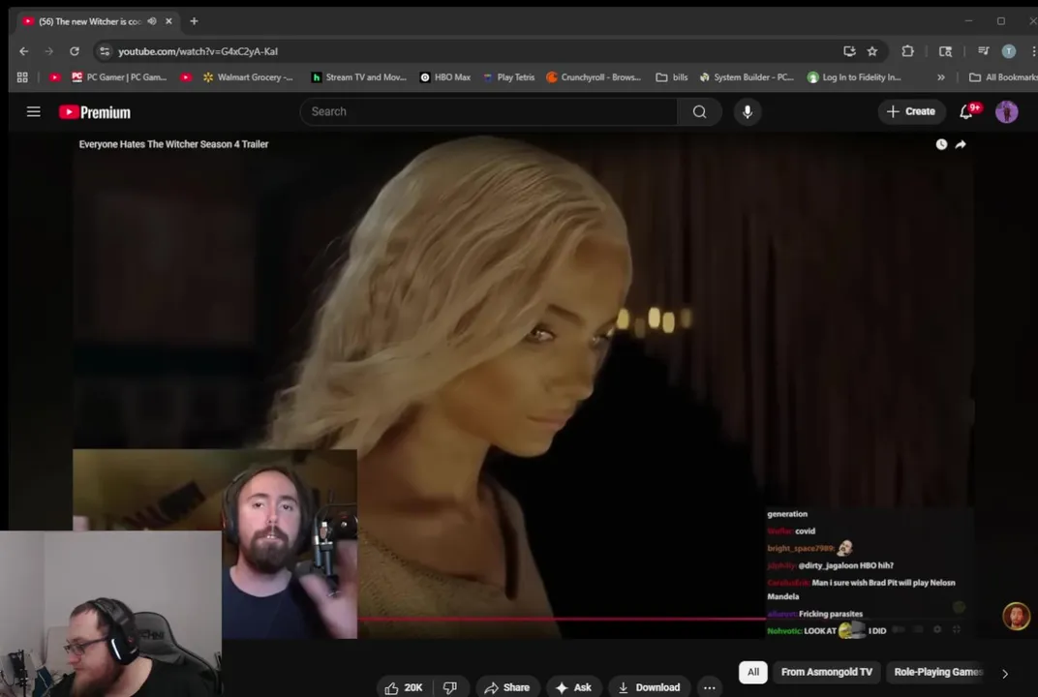Show hidden bookmarks with double chevron
The height and width of the screenshot is (697, 1038).
(x=941, y=77)
